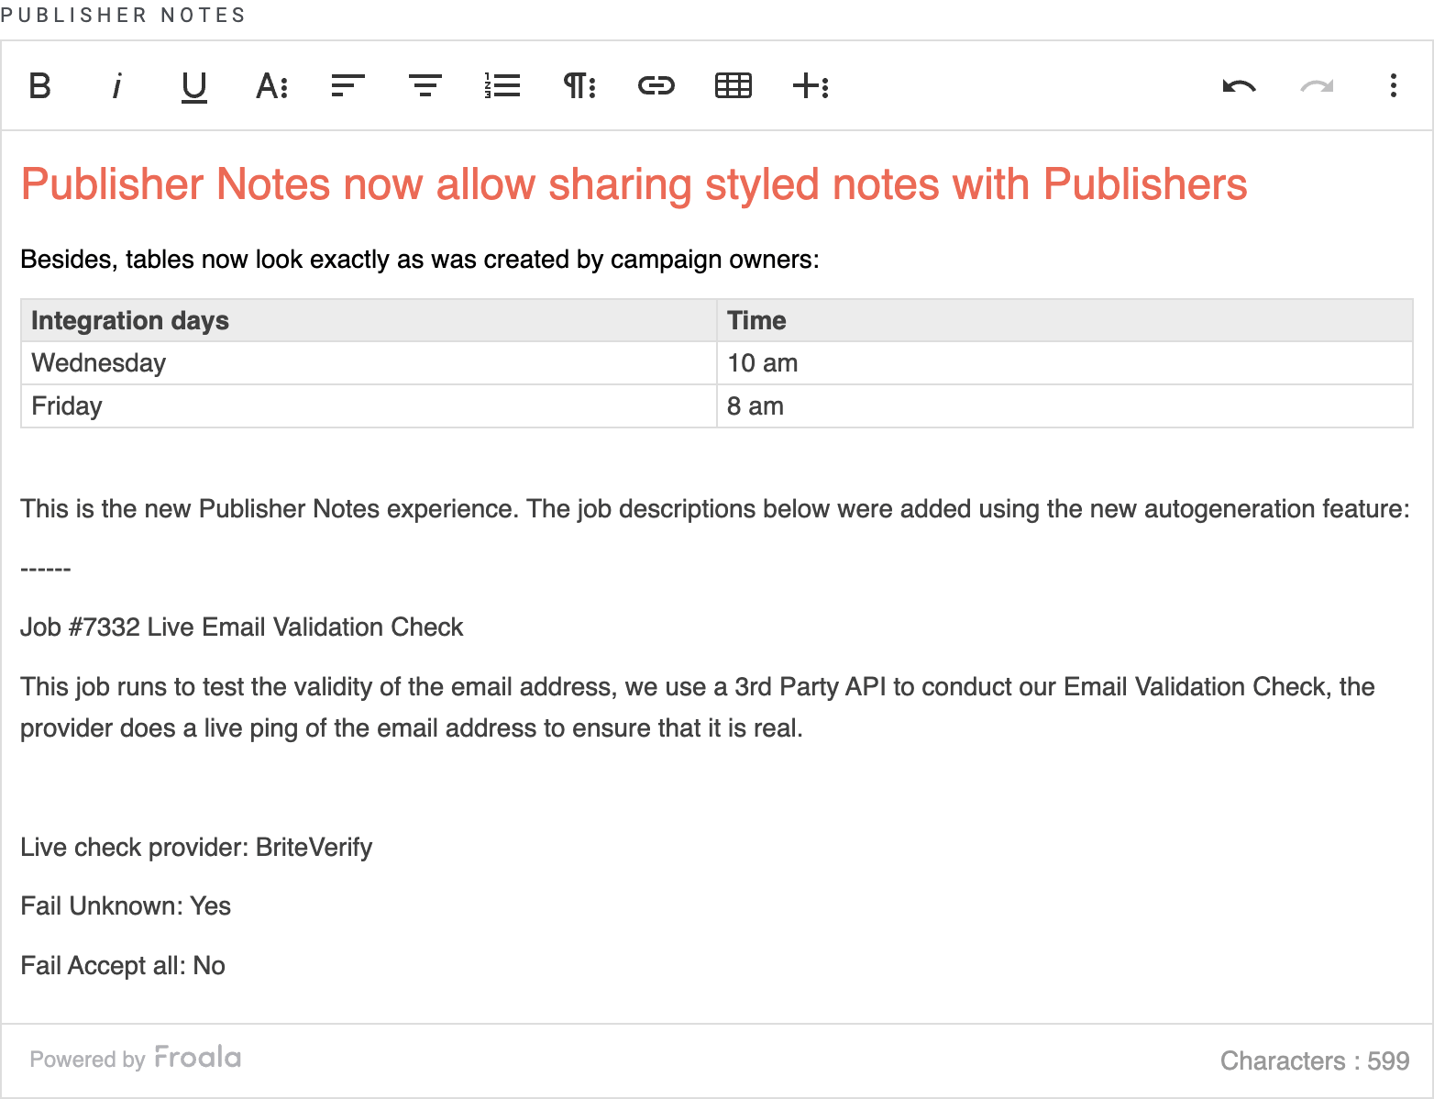This screenshot has height=1099, width=1434.
Task: Toggle bold formatting
Action: click(39, 86)
